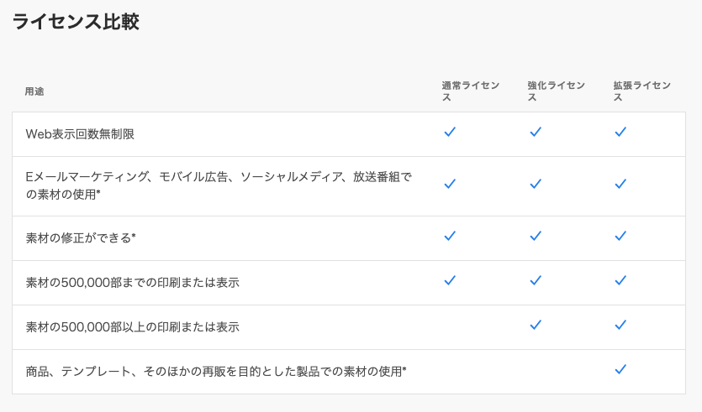This screenshot has width=702, height=412.
Task: Click the 拡張ライセンス checkmark for Eメールマーケティング row
Action: click(620, 184)
